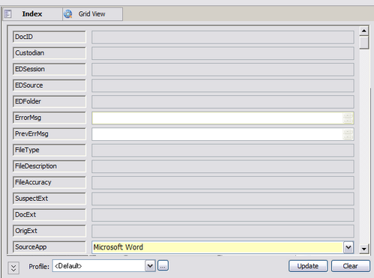Select the PrevErrMsg field label

[49, 134]
